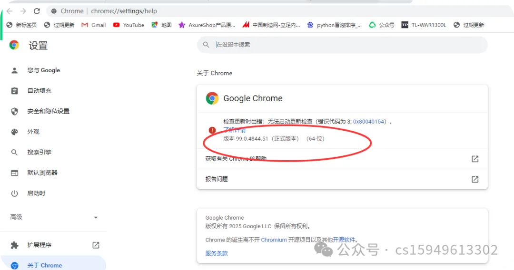
Task: Select 启动时 in the sidebar
Action: 36,193
